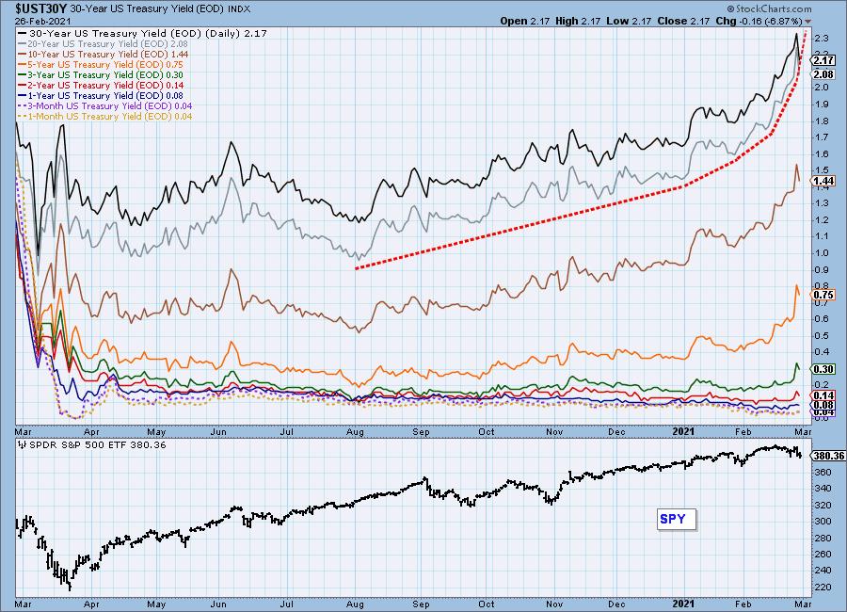Select the 2-Year US Treasury Yield legend entry
The height and width of the screenshot is (612, 847).
click(101, 85)
